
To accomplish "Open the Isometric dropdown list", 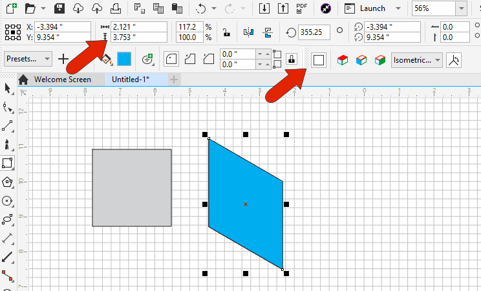I will point(417,59).
